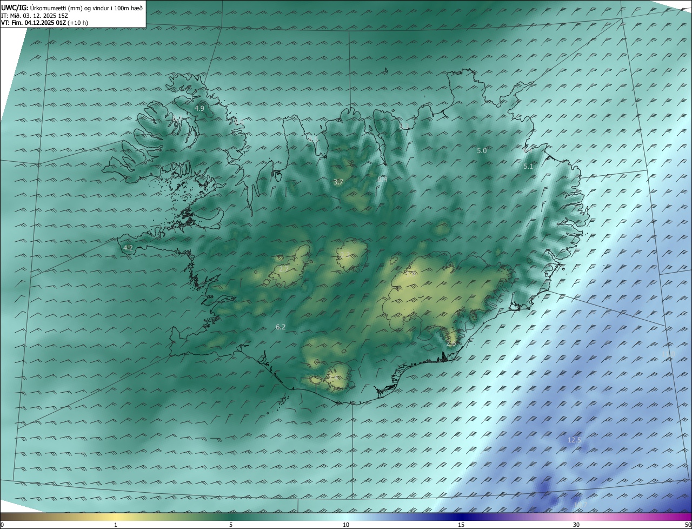Click the 2.6 value at the southeast glacier

tap(451, 343)
